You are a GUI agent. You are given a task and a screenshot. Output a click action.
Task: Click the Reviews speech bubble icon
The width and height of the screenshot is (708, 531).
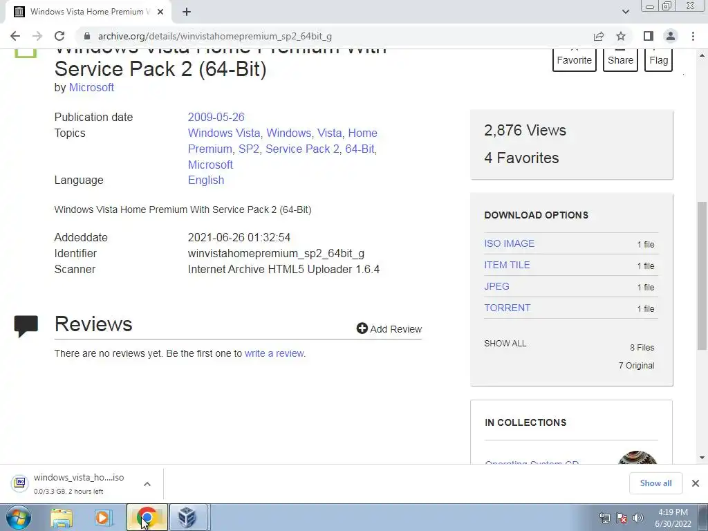tap(26, 326)
